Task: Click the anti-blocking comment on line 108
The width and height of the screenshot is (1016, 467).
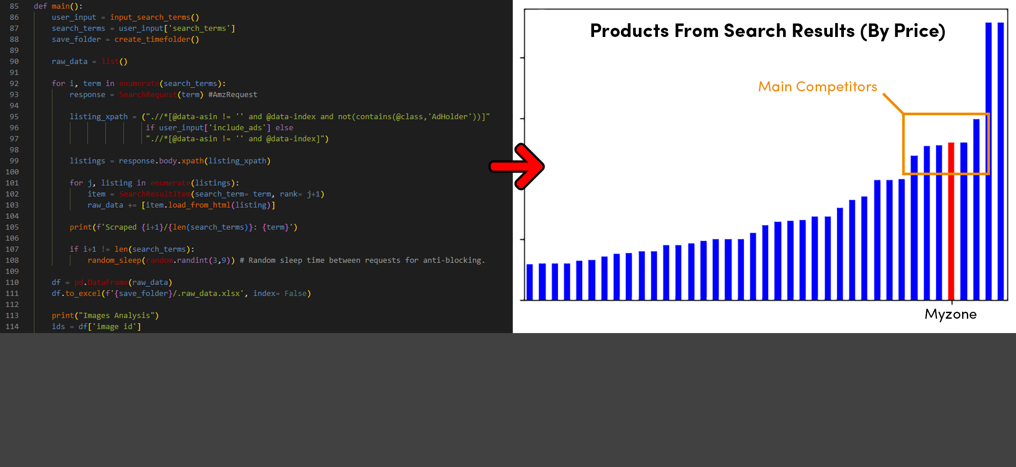Action: 362,260
